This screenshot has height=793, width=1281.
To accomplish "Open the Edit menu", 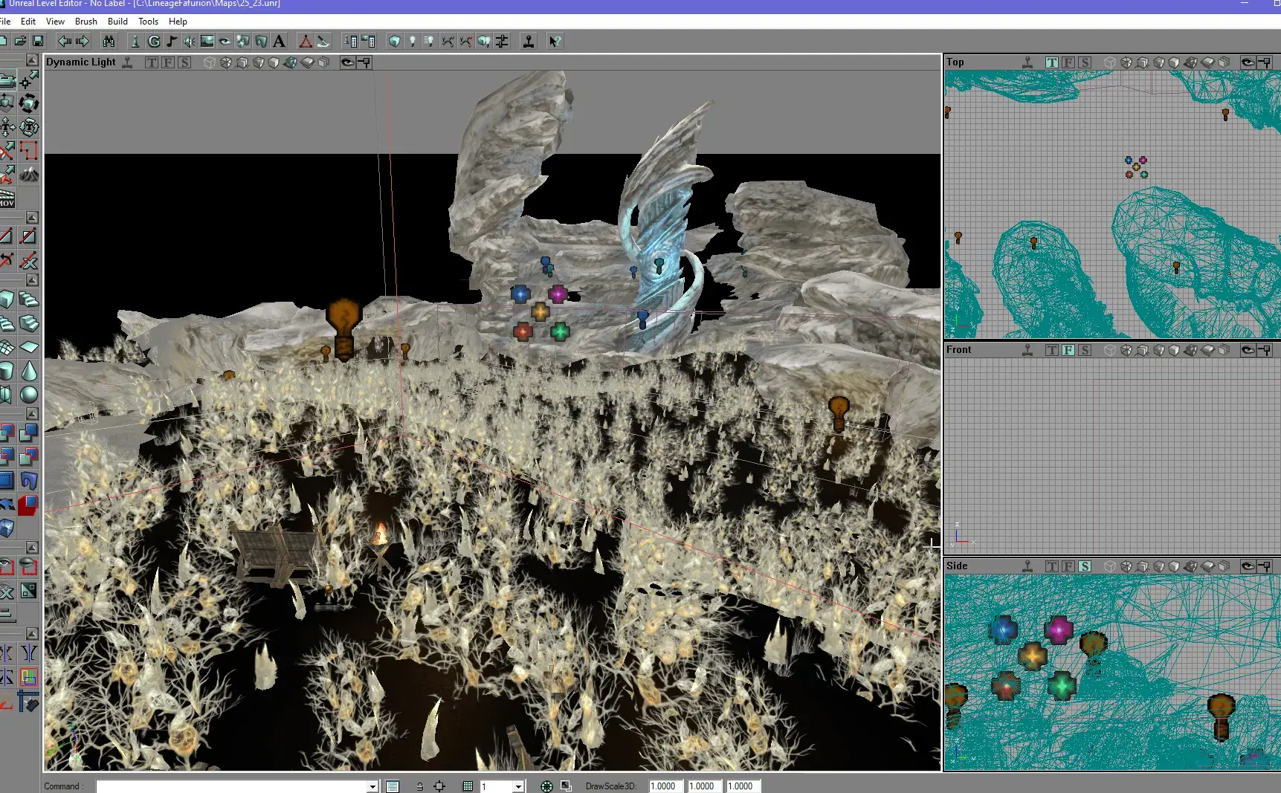I will click(28, 22).
